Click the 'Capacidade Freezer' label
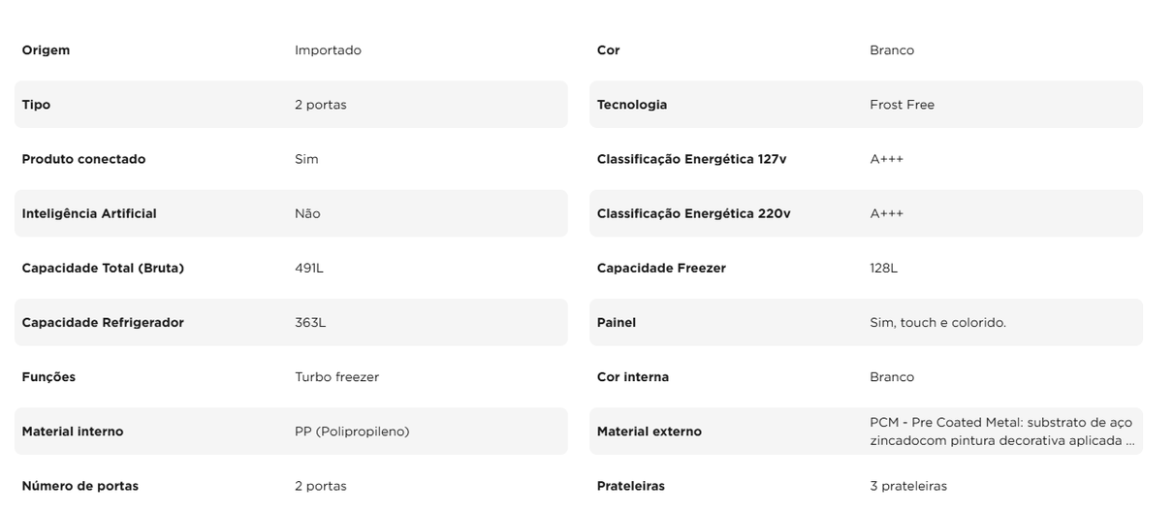The width and height of the screenshot is (1173, 512). [661, 269]
